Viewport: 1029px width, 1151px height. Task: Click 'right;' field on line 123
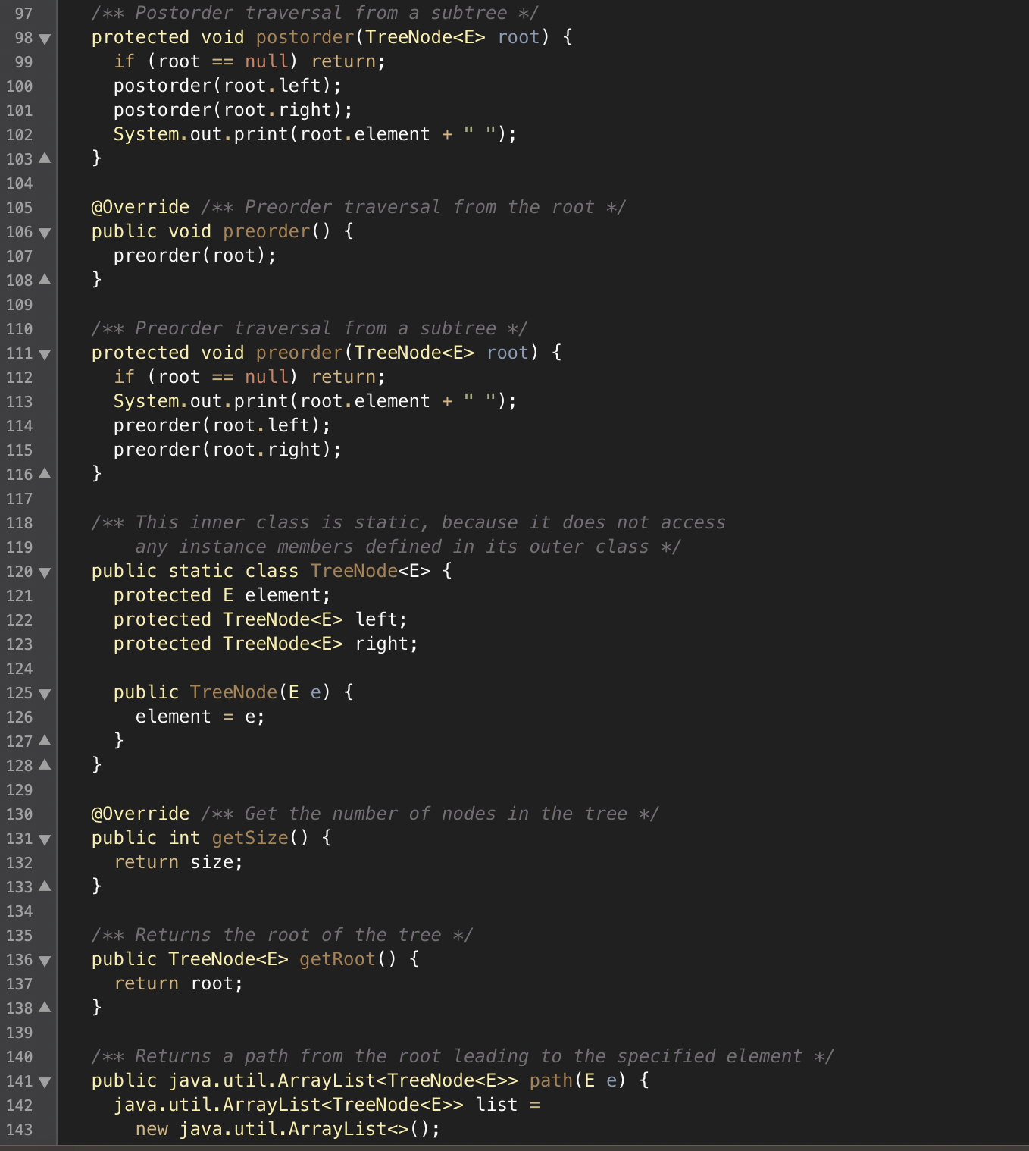[x=386, y=644]
